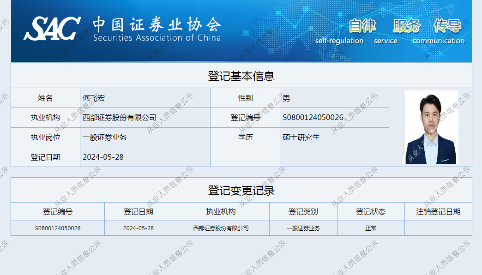Click the 中国证券业协会 site title
The height and width of the screenshot is (275, 482).
(x=157, y=24)
